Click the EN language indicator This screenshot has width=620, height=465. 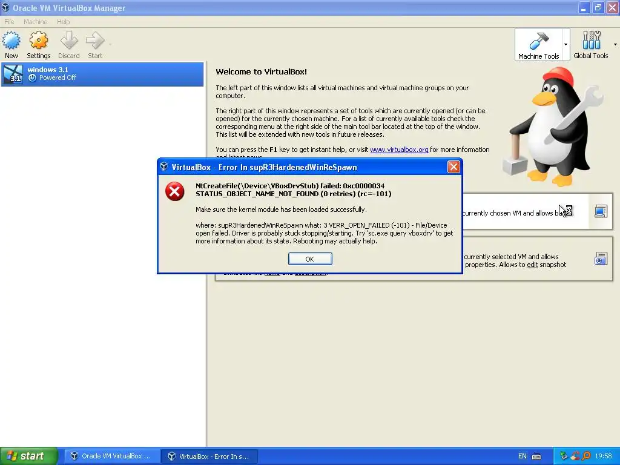coord(523,456)
